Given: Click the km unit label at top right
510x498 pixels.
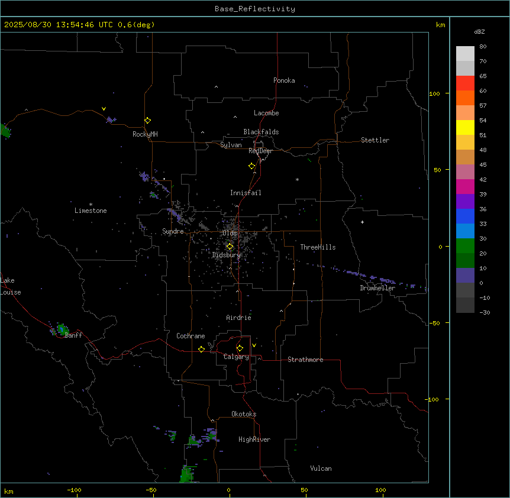Looking at the screenshot, I should pyautogui.click(x=440, y=25).
